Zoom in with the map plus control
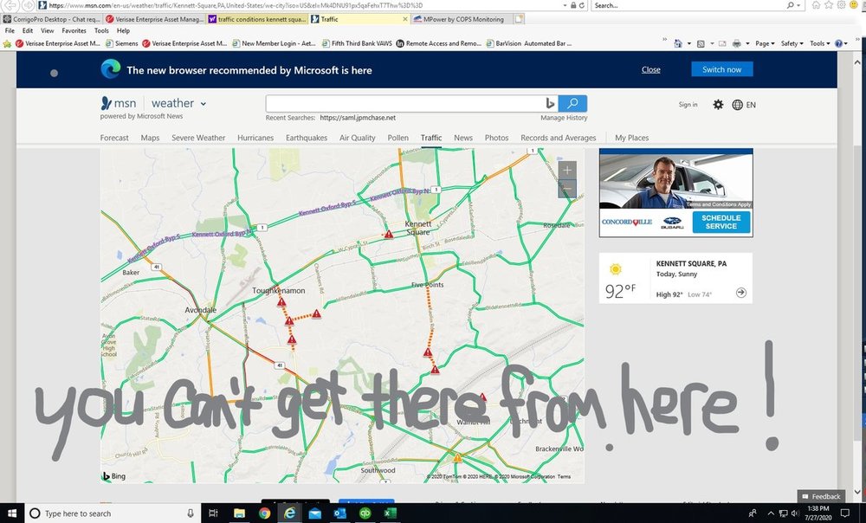Image resolution: width=866 pixels, height=523 pixels. 566,171
